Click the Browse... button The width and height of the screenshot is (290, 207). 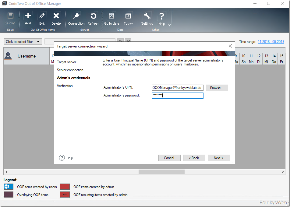coord(217,88)
